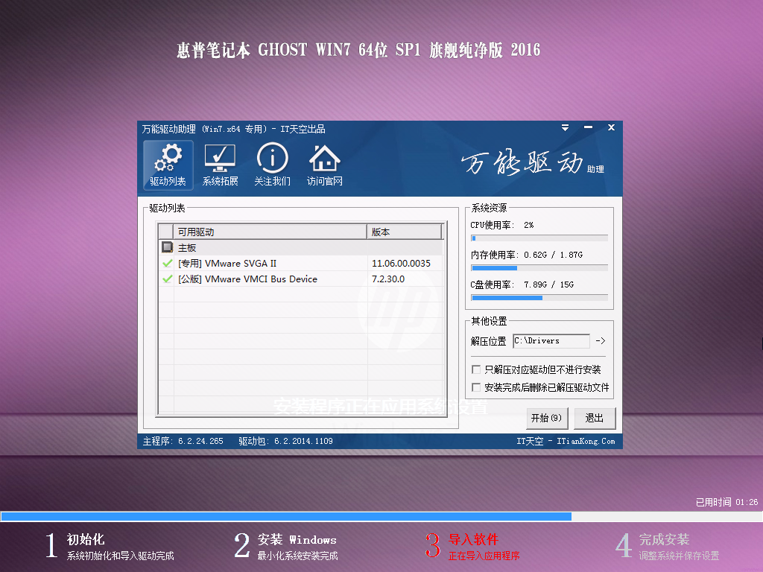Click memory usage value 0.62G / 1.87G
The image size is (763, 572).
point(553,255)
